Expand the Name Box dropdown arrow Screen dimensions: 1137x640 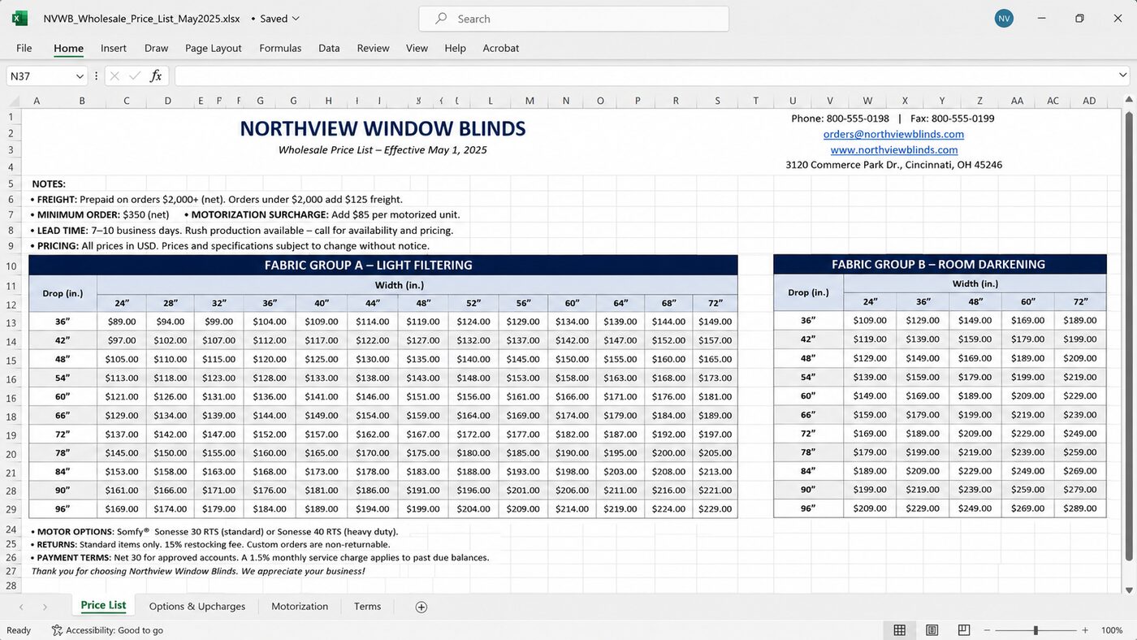(x=80, y=76)
